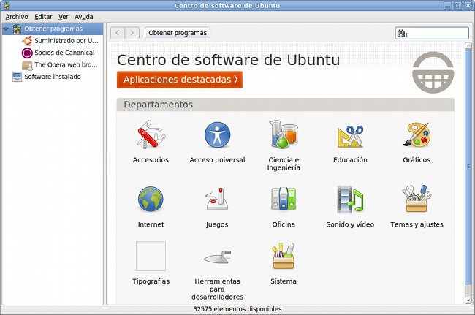Open Aplicaciones destacadas orange button

180,80
